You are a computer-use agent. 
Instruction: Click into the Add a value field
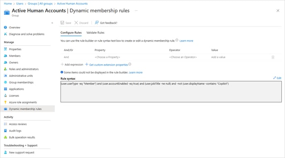click(x=218, y=57)
